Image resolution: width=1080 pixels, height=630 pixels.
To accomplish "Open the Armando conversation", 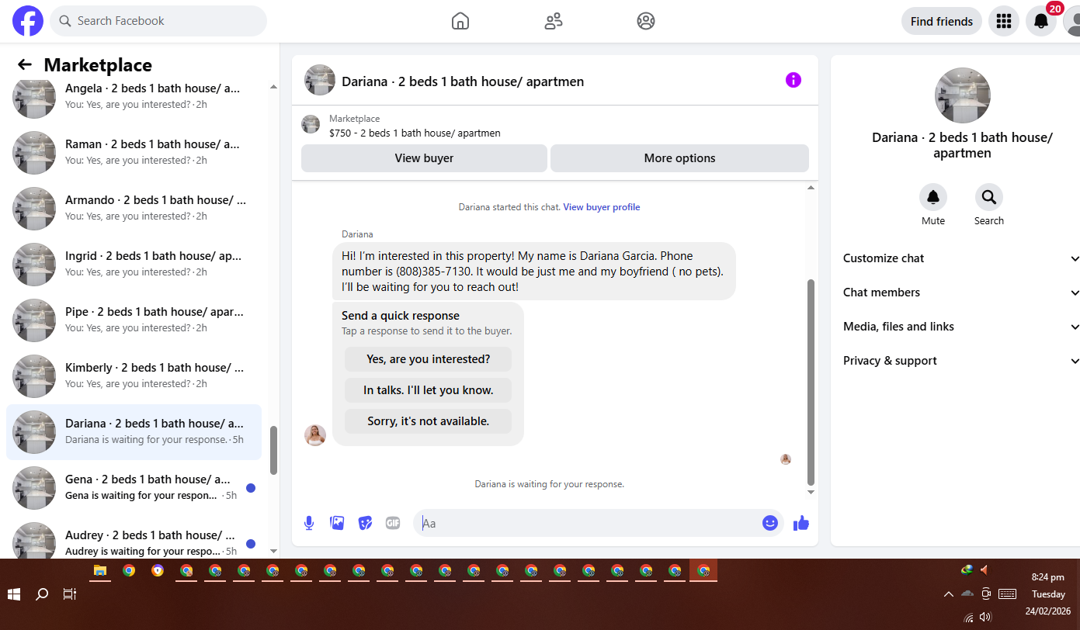I will pyautogui.click(x=134, y=209).
